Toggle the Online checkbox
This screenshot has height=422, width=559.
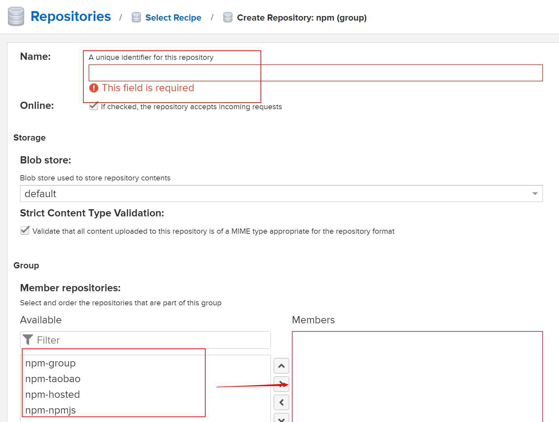coord(93,106)
